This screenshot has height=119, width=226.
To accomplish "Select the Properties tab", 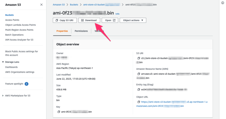I will pyautogui.click(x=62, y=31).
